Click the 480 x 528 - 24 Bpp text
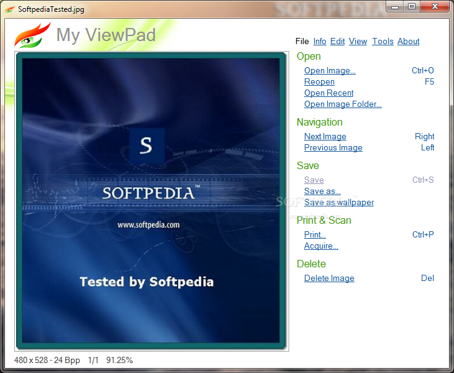Viewport: 454px width, 373px height. click(47, 361)
